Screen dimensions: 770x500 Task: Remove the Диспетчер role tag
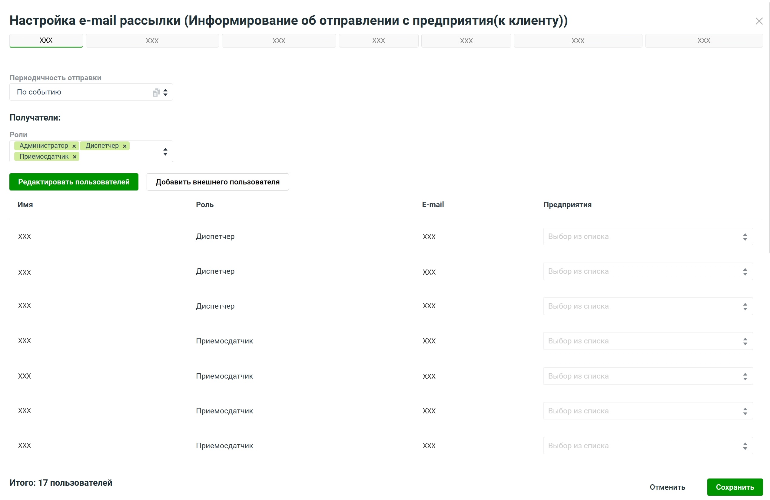click(x=124, y=146)
